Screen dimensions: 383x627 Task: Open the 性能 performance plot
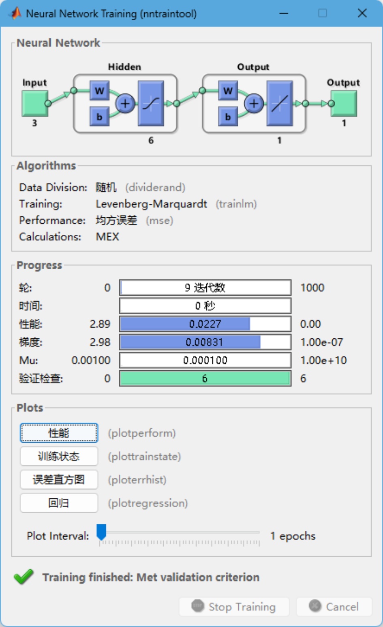coord(59,433)
